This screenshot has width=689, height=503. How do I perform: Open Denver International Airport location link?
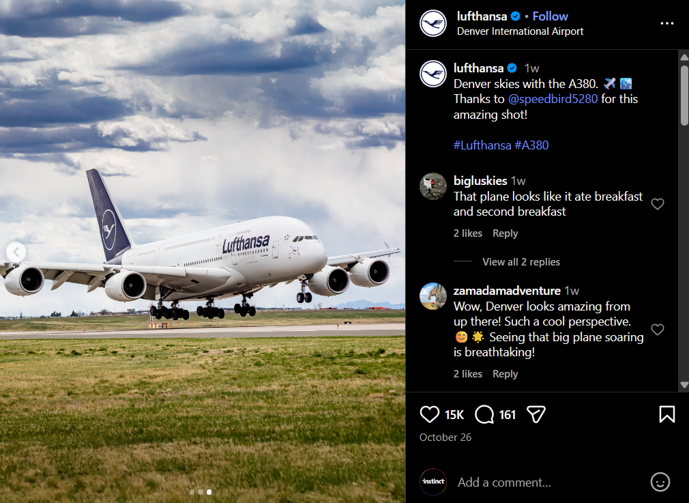coord(520,31)
